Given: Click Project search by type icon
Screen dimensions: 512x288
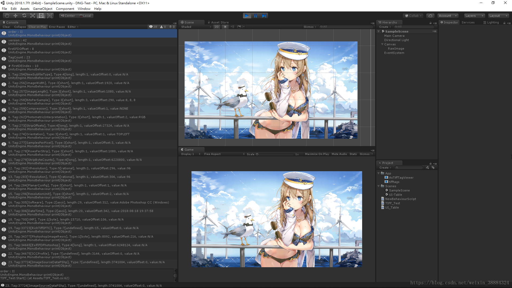Looking at the screenshot, I should tap(427, 168).
